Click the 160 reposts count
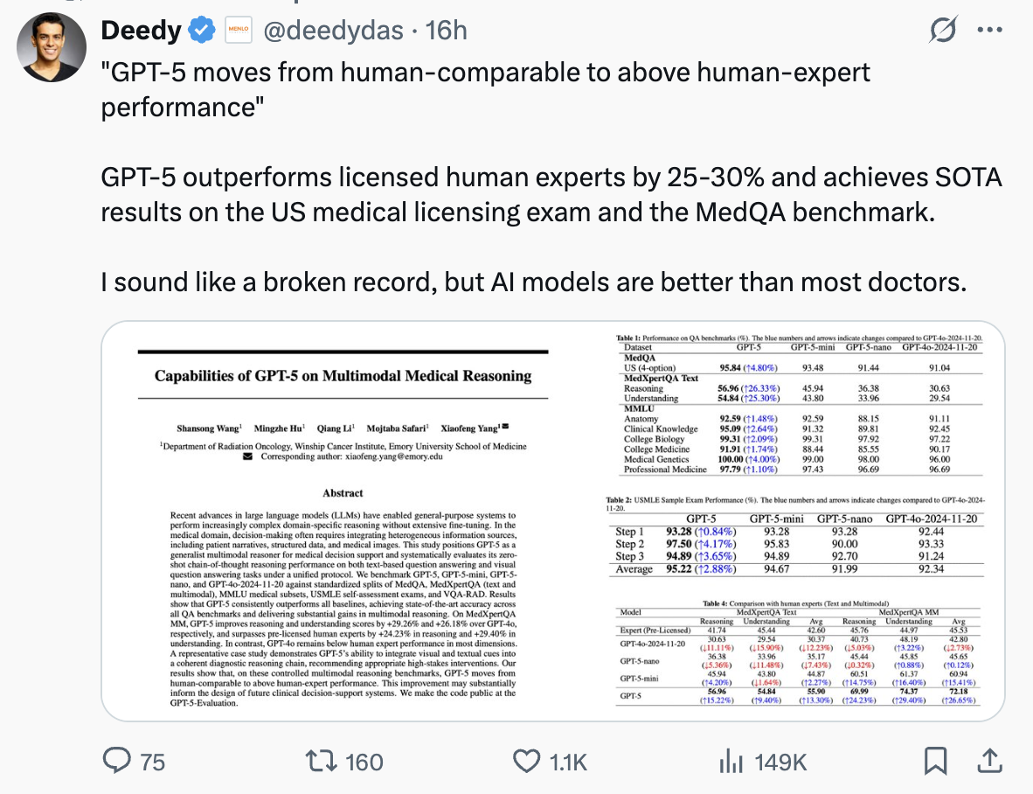Viewport: 1033px width, 794px height. 364,763
